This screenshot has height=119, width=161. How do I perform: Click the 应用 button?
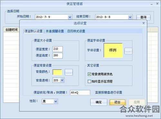pos(137,102)
